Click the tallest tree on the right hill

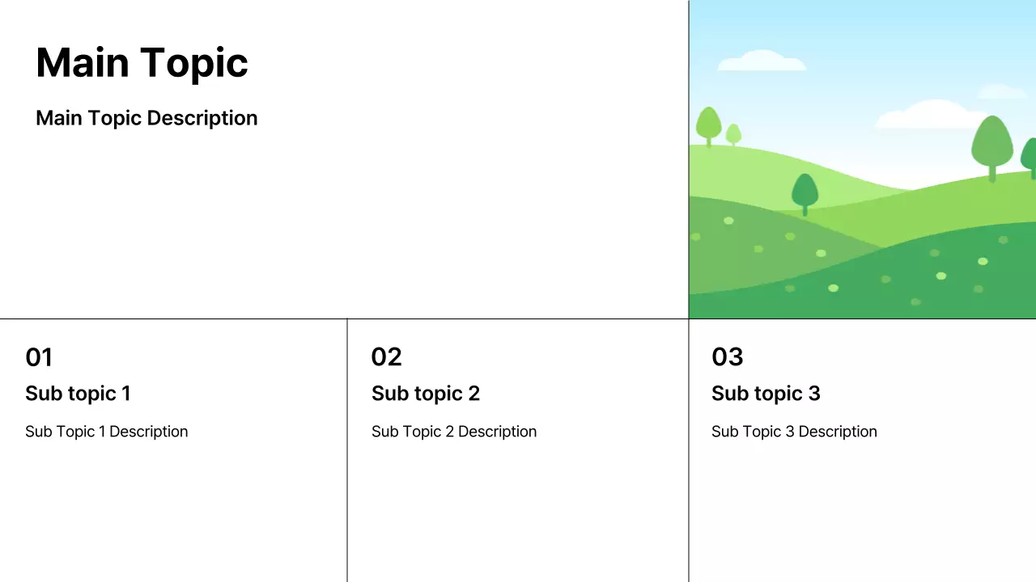[992, 145]
